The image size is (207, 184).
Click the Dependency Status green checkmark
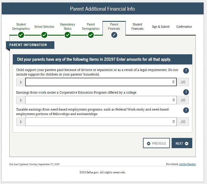[67, 35]
